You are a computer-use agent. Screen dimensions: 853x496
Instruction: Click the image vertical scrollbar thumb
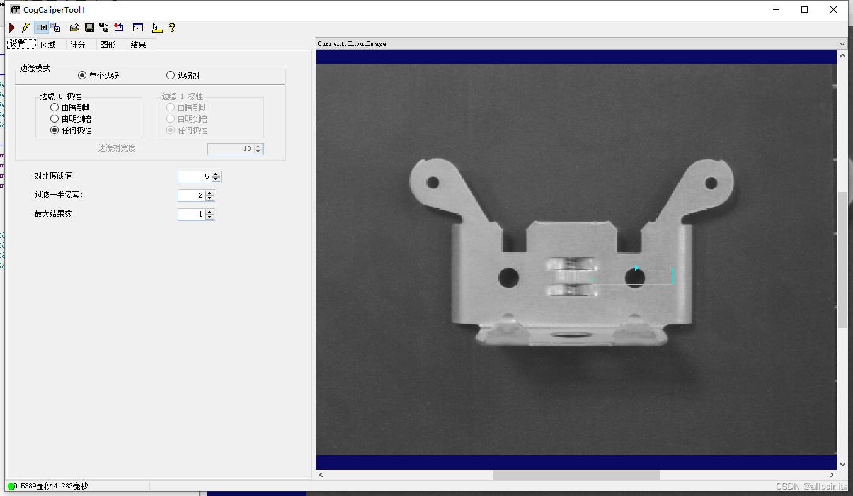[x=842, y=259]
